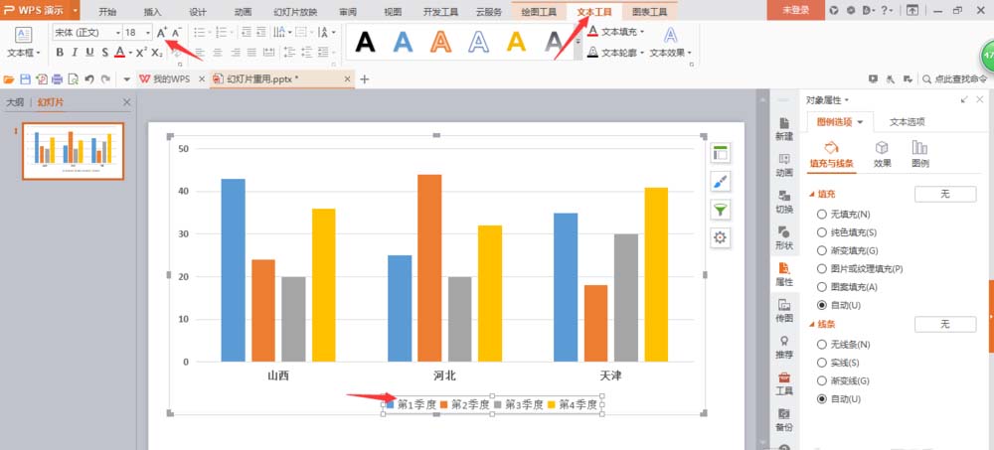This screenshot has height=450, width=994.
Task: Redo the last action
Action: [x=105, y=79]
